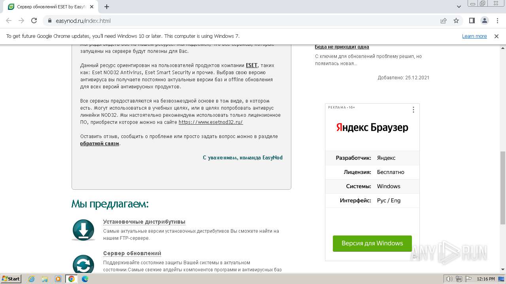Open the Windows Start menu

point(11,278)
